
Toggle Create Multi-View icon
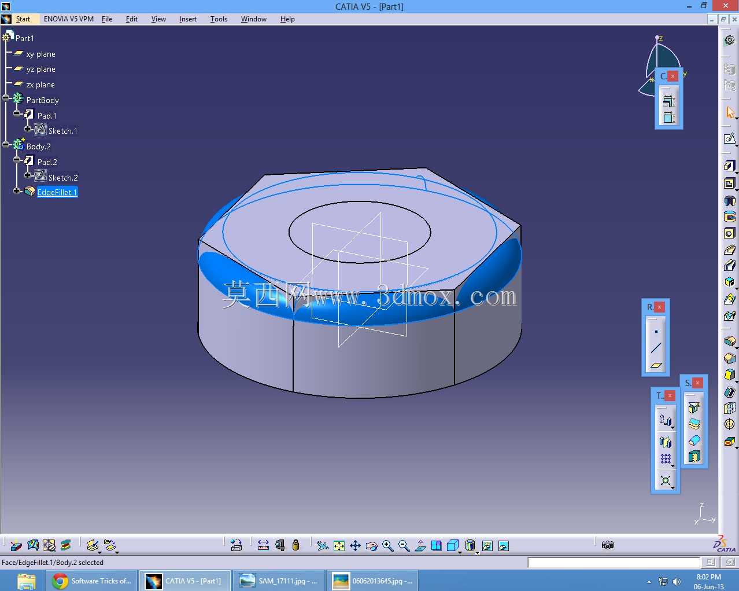[x=437, y=546]
